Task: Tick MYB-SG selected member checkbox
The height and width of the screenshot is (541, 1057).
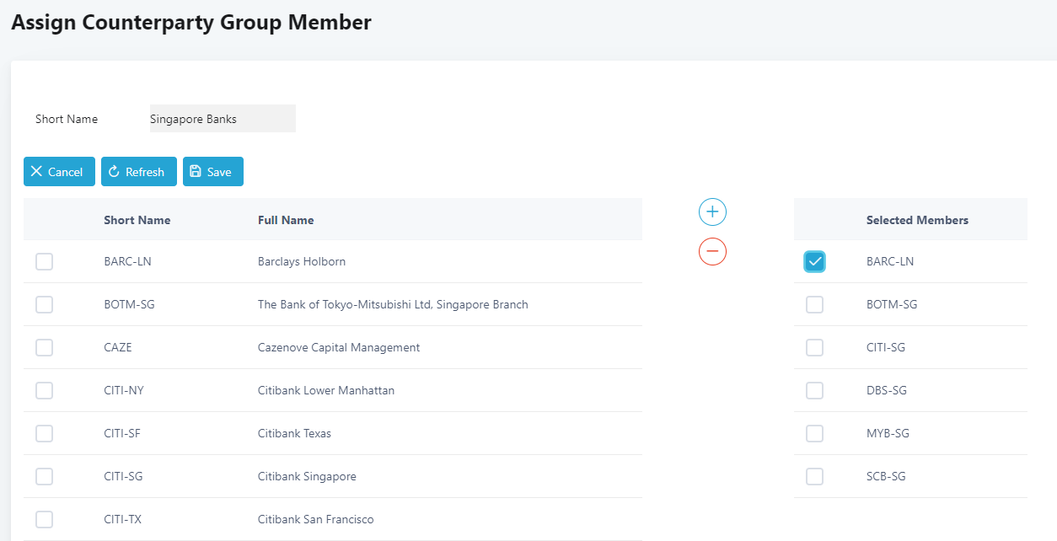Action: 814,434
